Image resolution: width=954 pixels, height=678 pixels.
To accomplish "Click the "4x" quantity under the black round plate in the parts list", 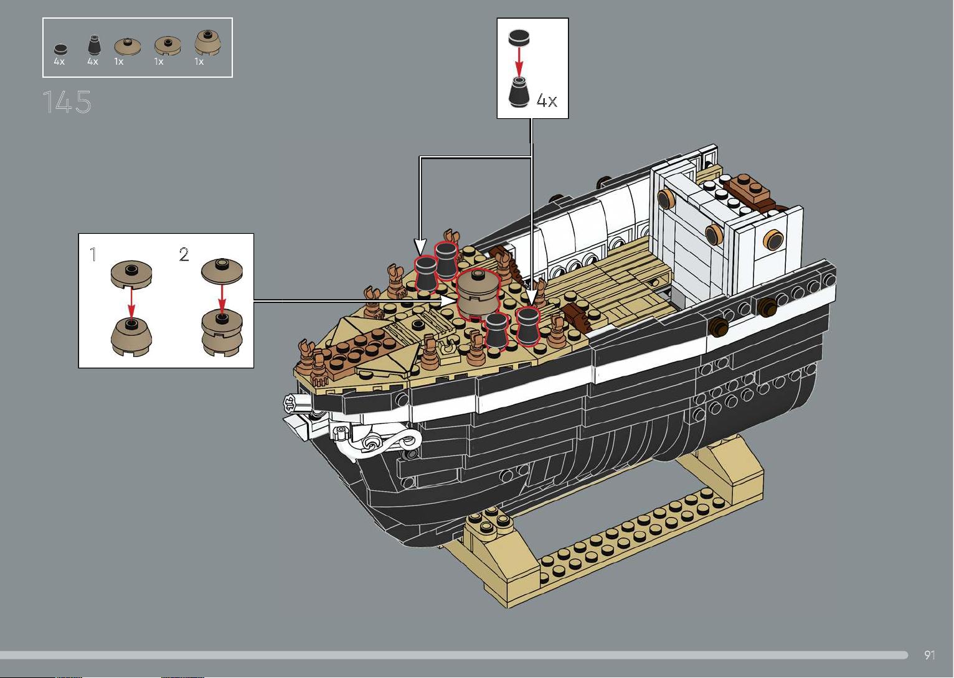I will [59, 62].
